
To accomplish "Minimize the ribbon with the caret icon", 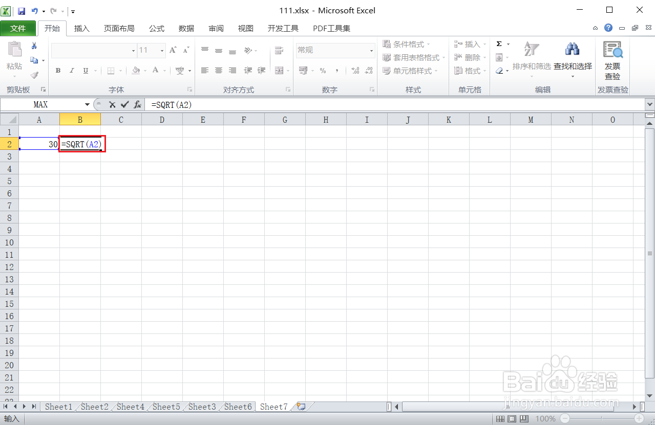I will (x=595, y=28).
